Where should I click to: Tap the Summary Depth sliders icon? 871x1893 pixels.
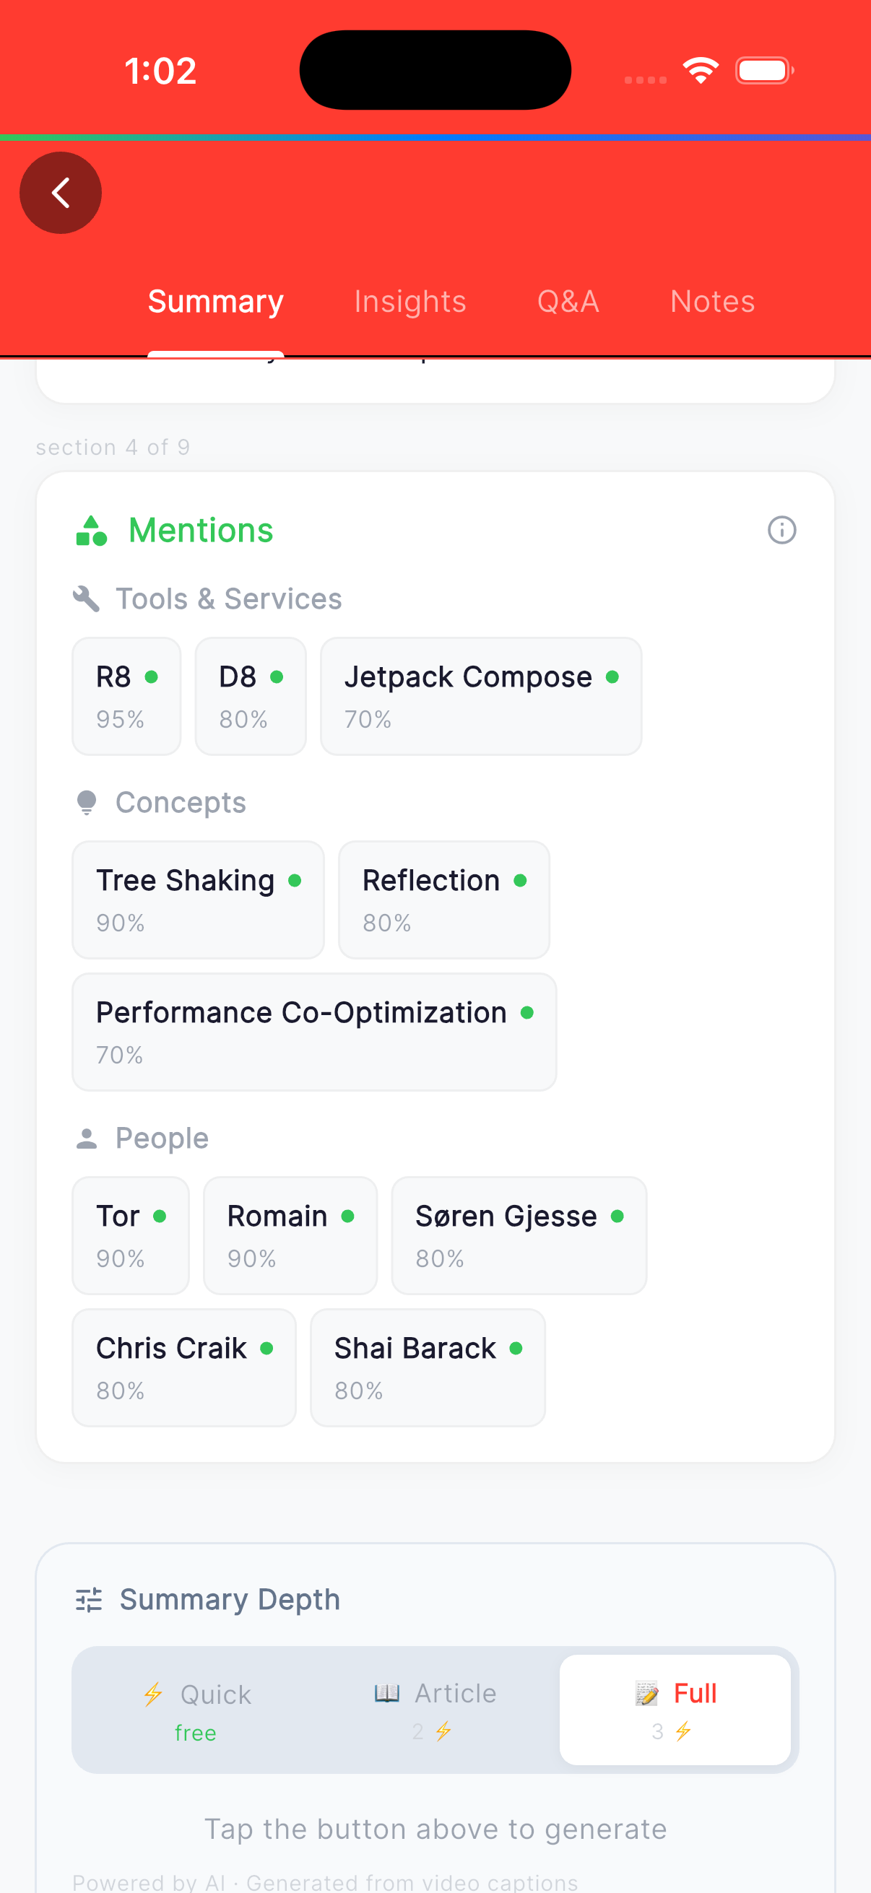pos(89,1600)
